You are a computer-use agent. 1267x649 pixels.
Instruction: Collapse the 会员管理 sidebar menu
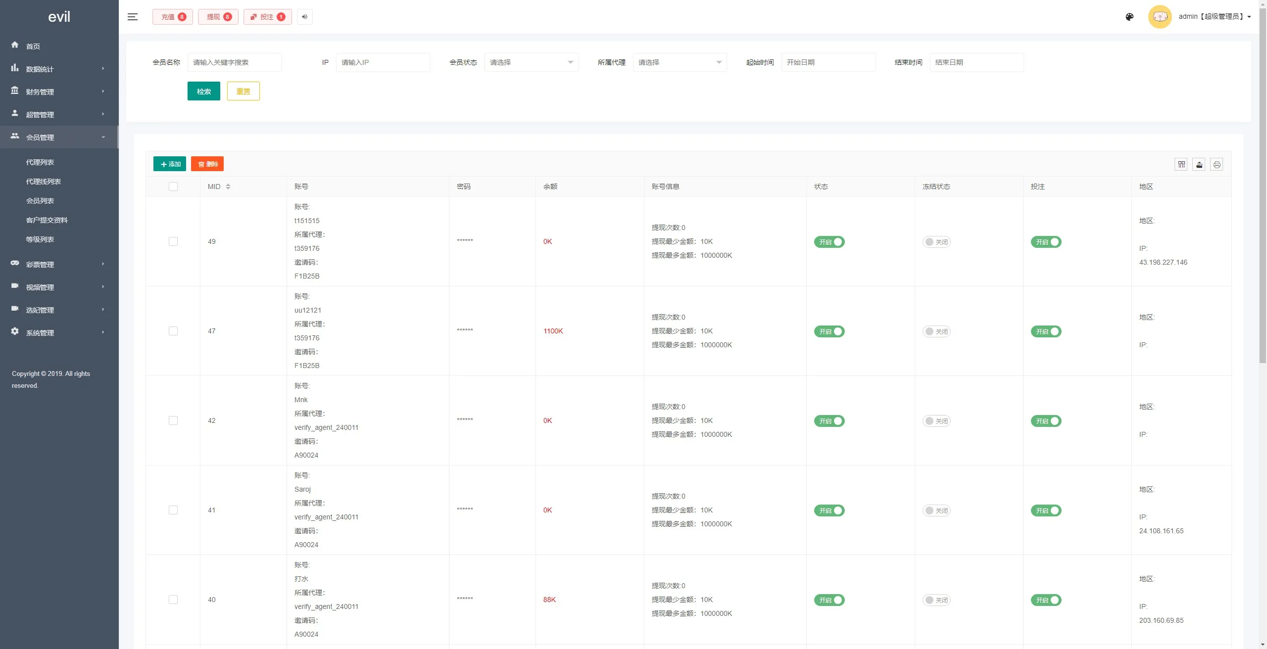tap(59, 137)
